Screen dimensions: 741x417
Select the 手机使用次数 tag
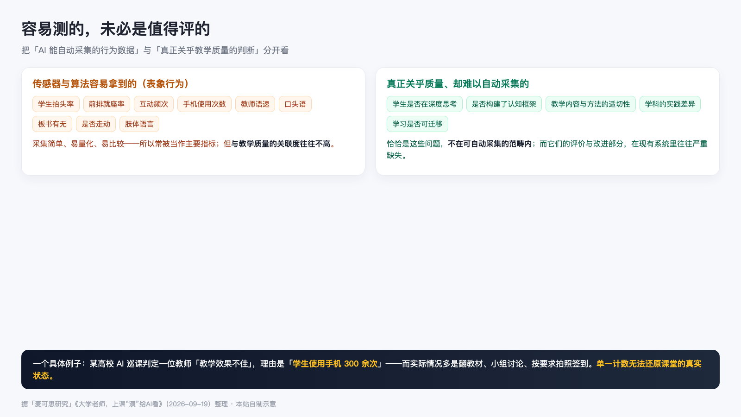(x=204, y=104)
